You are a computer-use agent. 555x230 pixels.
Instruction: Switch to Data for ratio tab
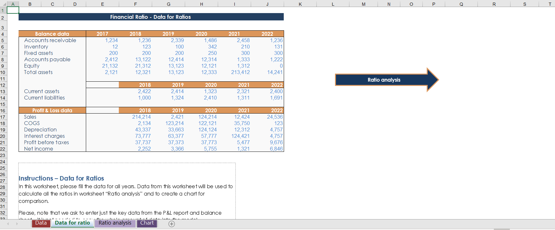point(72,223)
